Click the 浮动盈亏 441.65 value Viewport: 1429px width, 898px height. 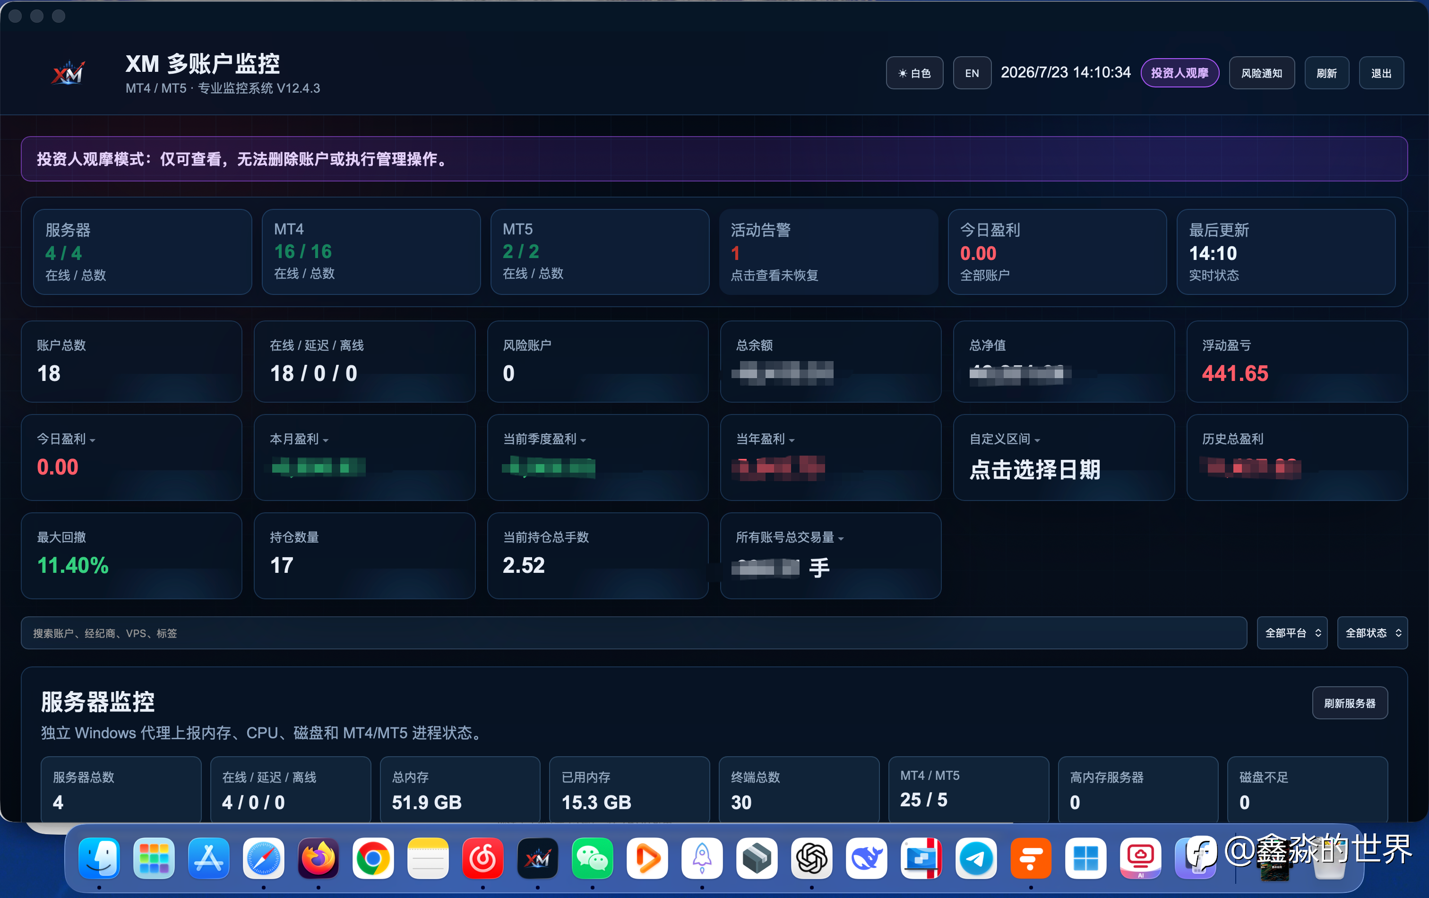coord(1235,373)
